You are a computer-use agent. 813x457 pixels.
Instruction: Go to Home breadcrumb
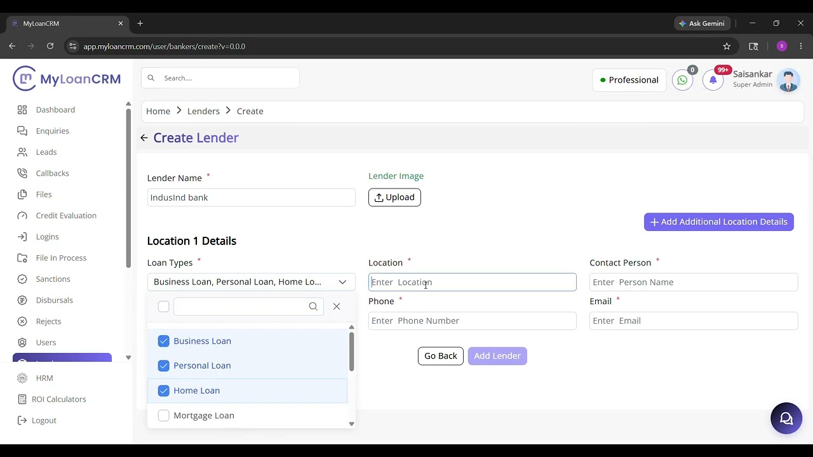click(158, 111)
